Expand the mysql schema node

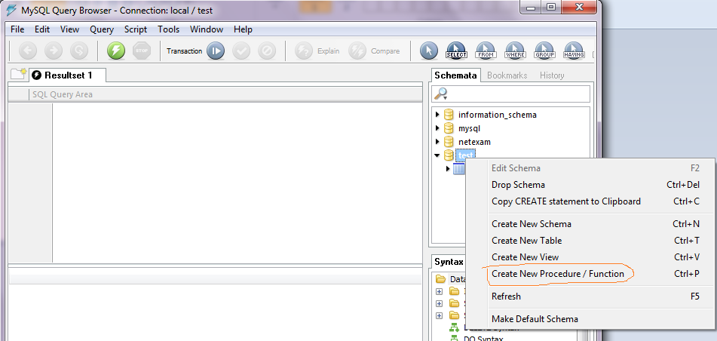point(437,128)
